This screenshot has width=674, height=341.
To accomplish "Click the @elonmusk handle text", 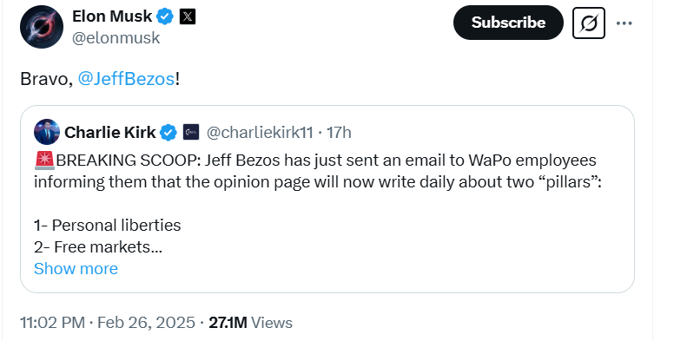I will coord(116,38).
